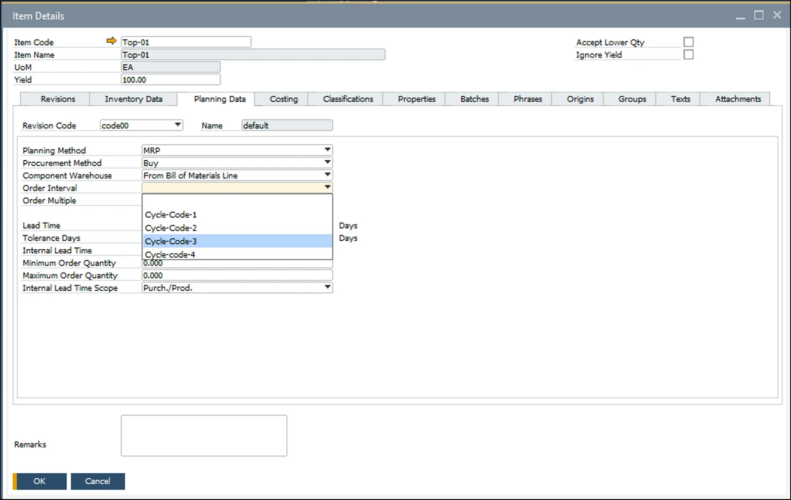Viewport: 791px width, 500px height.
Task: Enable the Accept Lower Qty checkbox
Action: pyautogui.click(x=688, y=42)
